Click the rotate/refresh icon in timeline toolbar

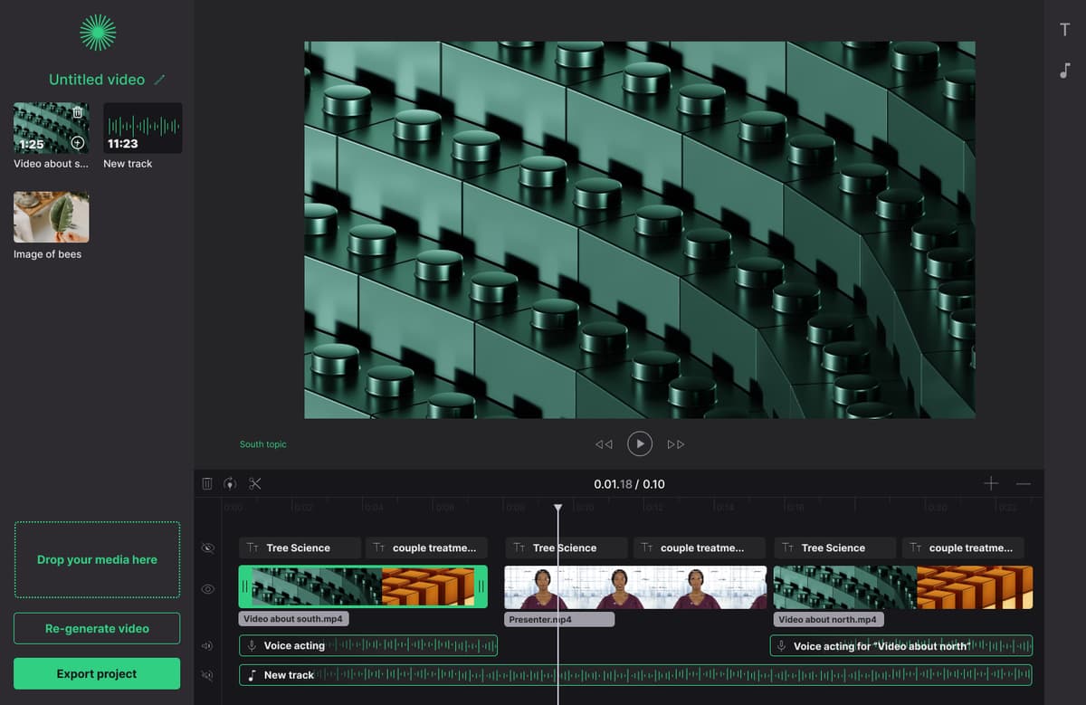click(x=230, y=483)
